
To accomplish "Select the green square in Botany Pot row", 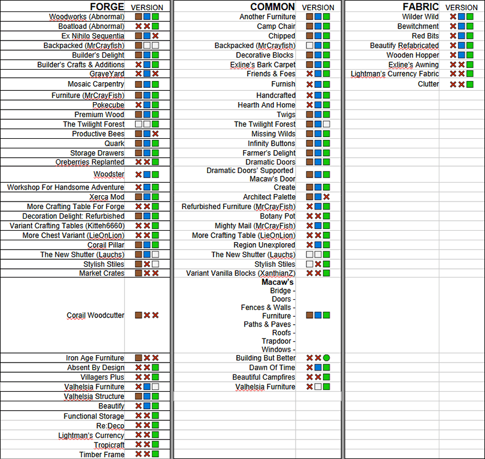I will pos(326,216).
